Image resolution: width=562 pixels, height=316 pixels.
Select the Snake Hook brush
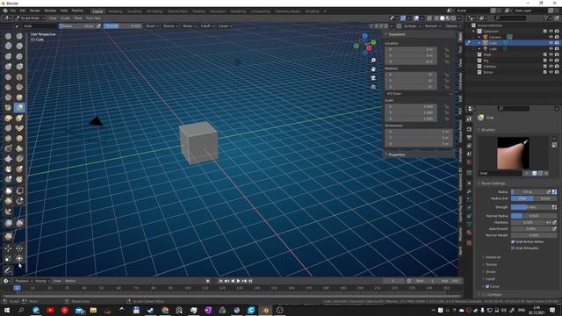19,118
